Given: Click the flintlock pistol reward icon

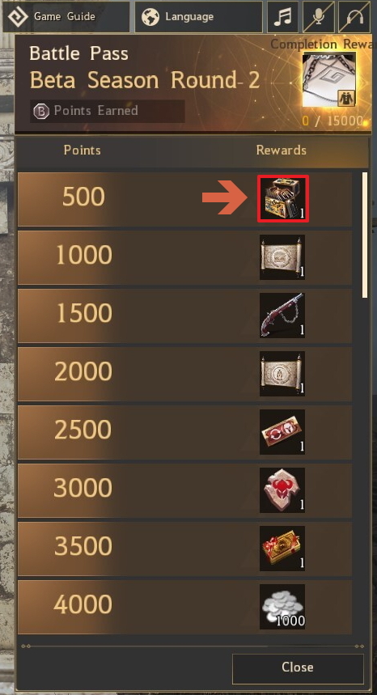Looking at the screenshot, I should pos(282,316).
